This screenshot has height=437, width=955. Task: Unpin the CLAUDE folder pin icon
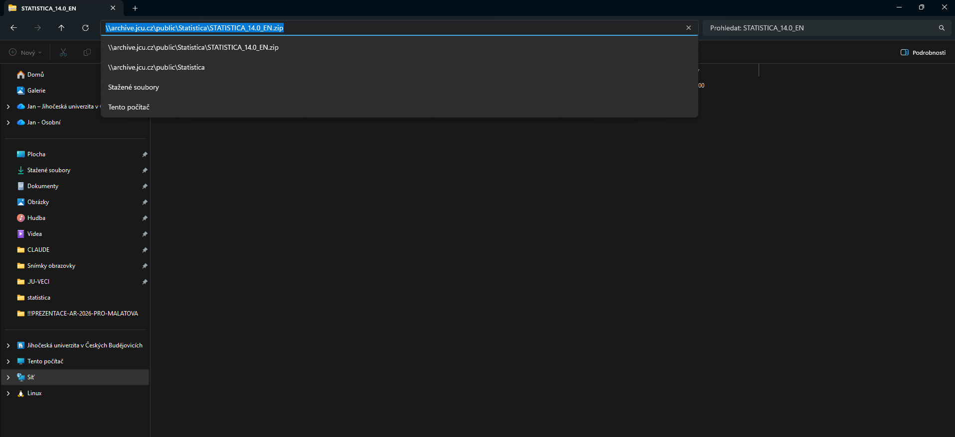[x=145, y=250]
